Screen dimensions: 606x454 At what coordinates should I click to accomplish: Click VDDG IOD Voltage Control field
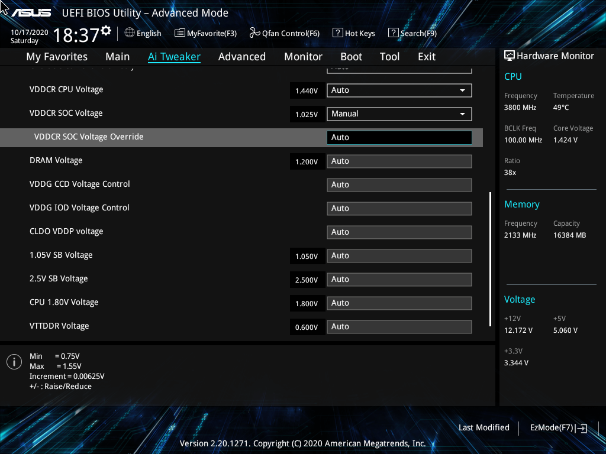tap(399, 209)
